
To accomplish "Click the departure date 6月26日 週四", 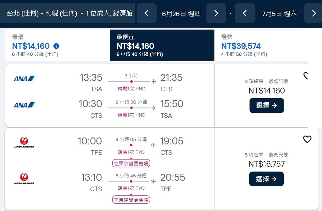I will pyautogui.click(x=181, y=13).
